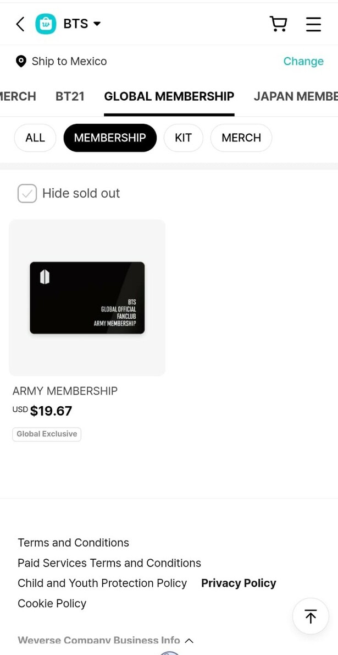The height and width of the screenshot is (655, 338).
Task: View the Cookie Policy
Action: [x=52, y=603]
